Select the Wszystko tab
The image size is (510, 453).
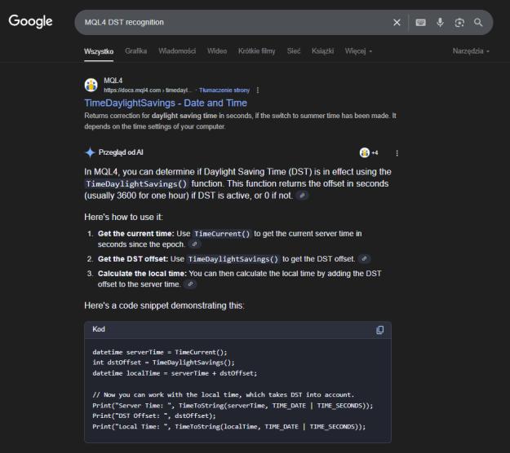99,51
